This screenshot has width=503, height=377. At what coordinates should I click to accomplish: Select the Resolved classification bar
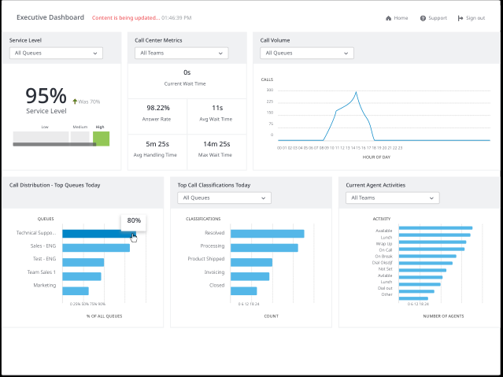266,233
